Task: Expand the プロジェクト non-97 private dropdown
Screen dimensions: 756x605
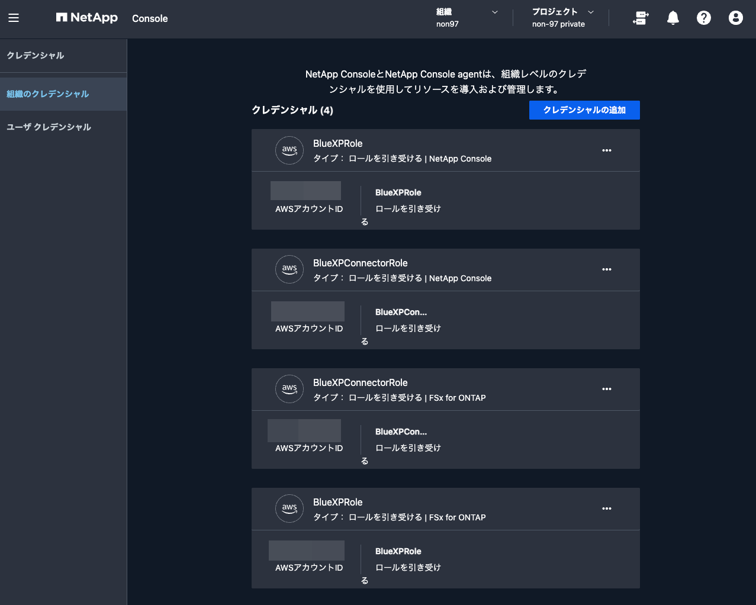Action: pos(562,18)
